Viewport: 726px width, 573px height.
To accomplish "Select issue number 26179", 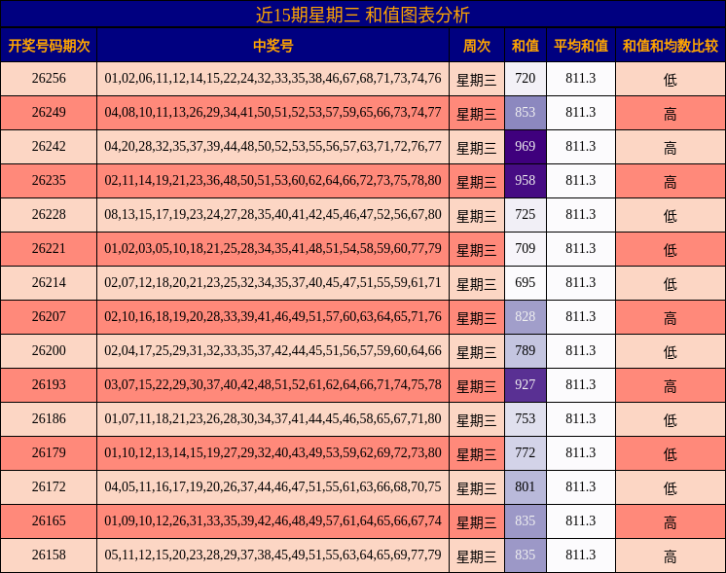I will pyautogui.click(x=49, y=452).
